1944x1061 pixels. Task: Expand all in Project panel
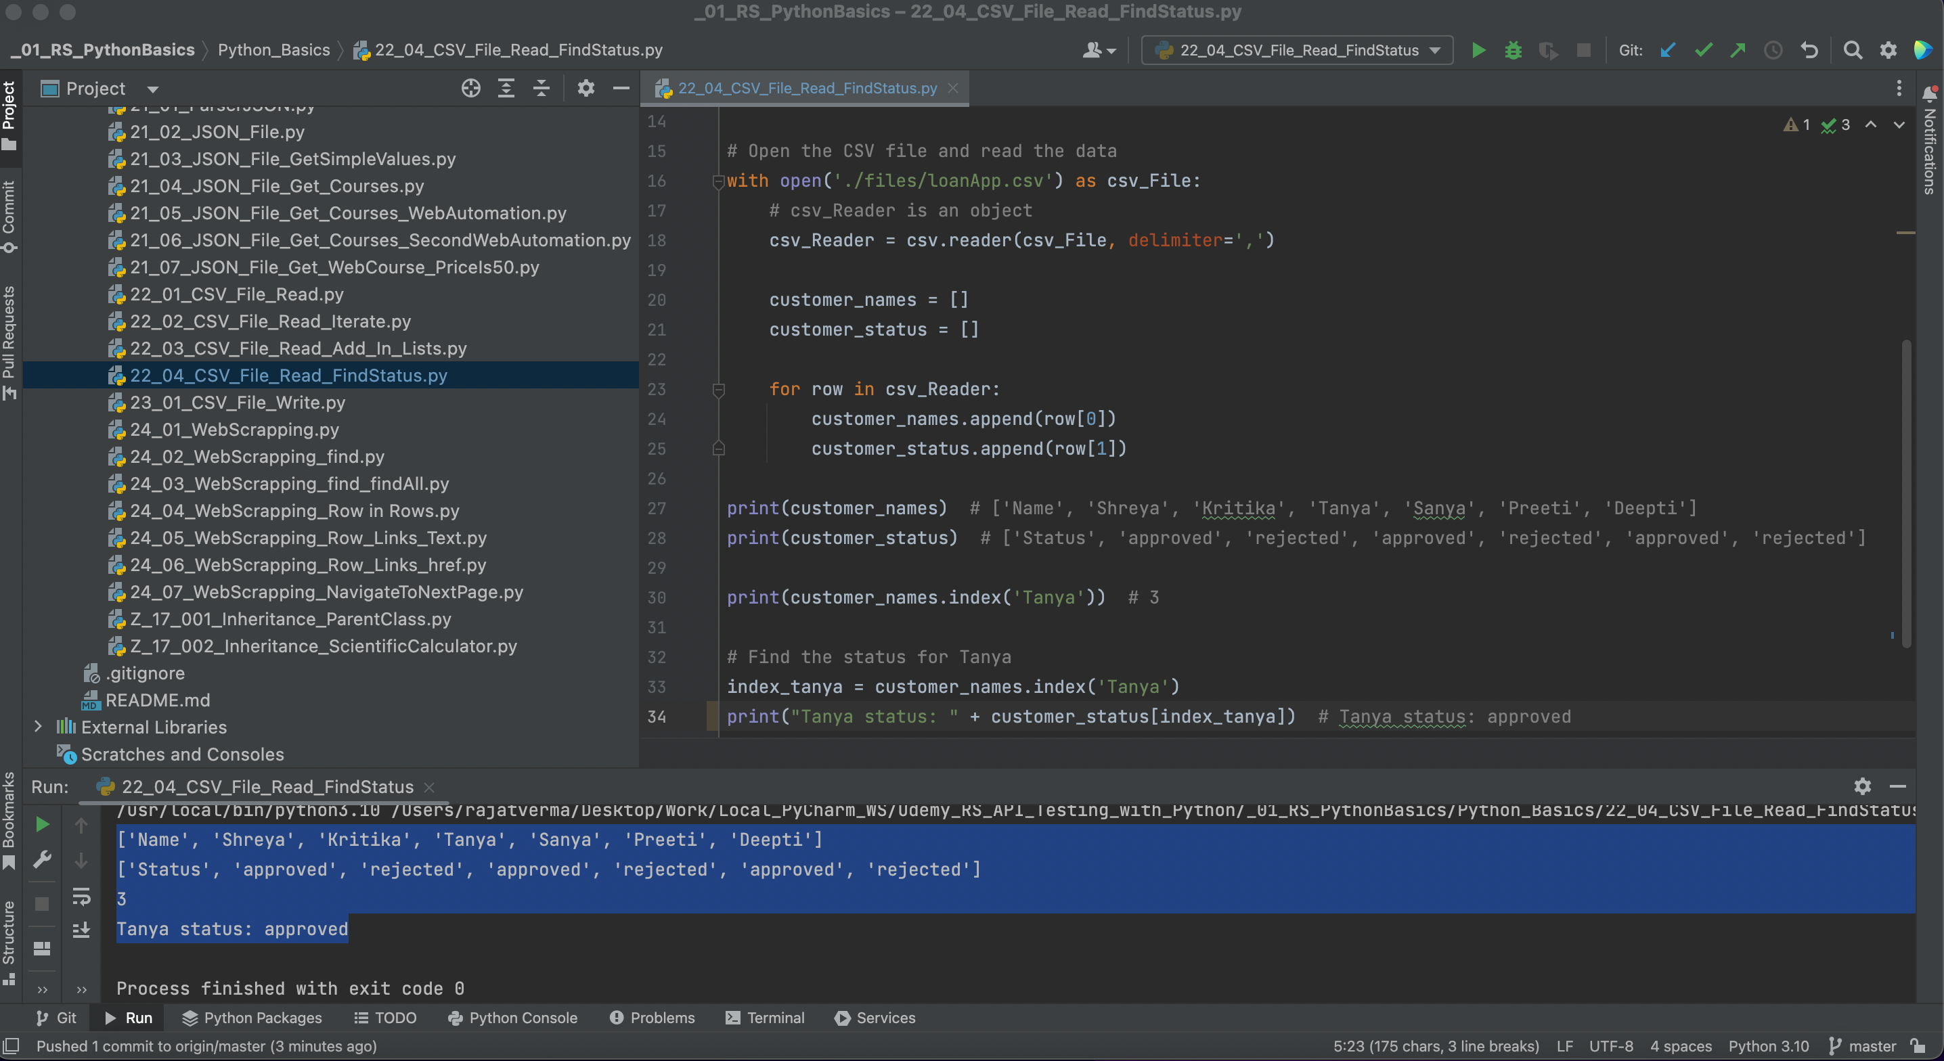click(506, 88)
